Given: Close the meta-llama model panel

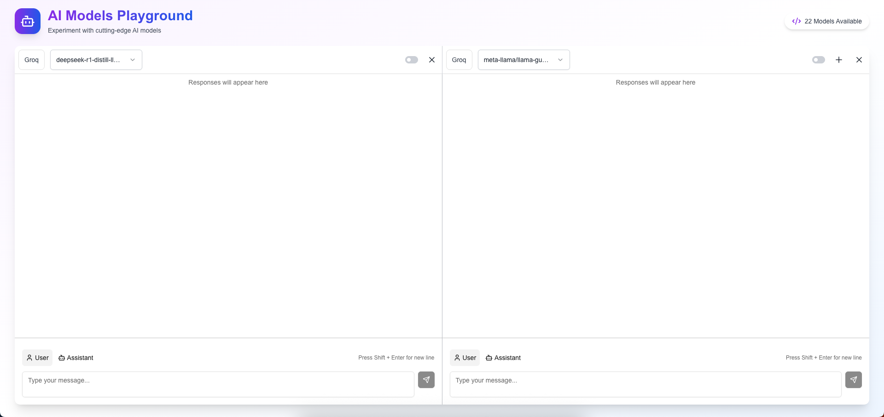Looking at the screenshot, I should tap(859, 60).
